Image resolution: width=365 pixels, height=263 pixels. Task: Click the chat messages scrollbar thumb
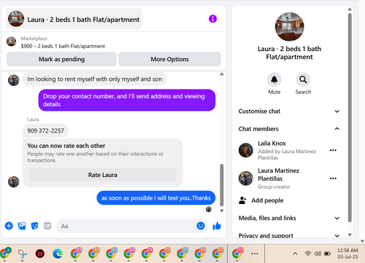221,185
